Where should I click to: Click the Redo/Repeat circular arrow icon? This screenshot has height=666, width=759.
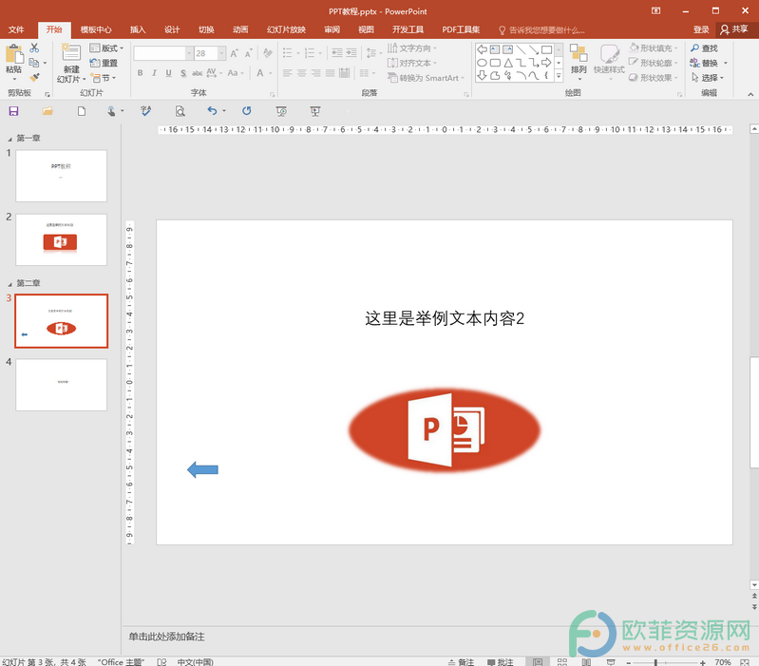click(x=247, y=111)
